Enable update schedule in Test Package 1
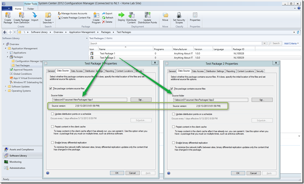 point(52,114)
